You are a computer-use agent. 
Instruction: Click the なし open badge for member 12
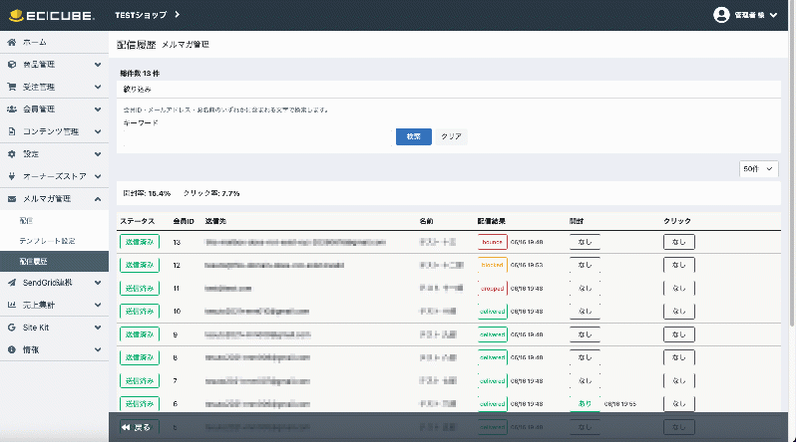585,265
